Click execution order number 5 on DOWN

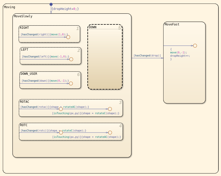[120, 28]
